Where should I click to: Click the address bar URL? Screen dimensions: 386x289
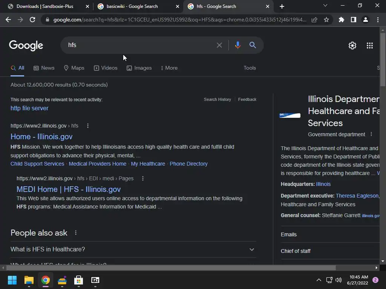pyautogui.click(x=180, y=20)
